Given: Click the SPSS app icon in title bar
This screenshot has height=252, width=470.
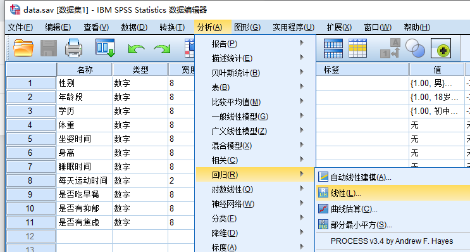Looking at the screenshot, I should coord(15,9).
